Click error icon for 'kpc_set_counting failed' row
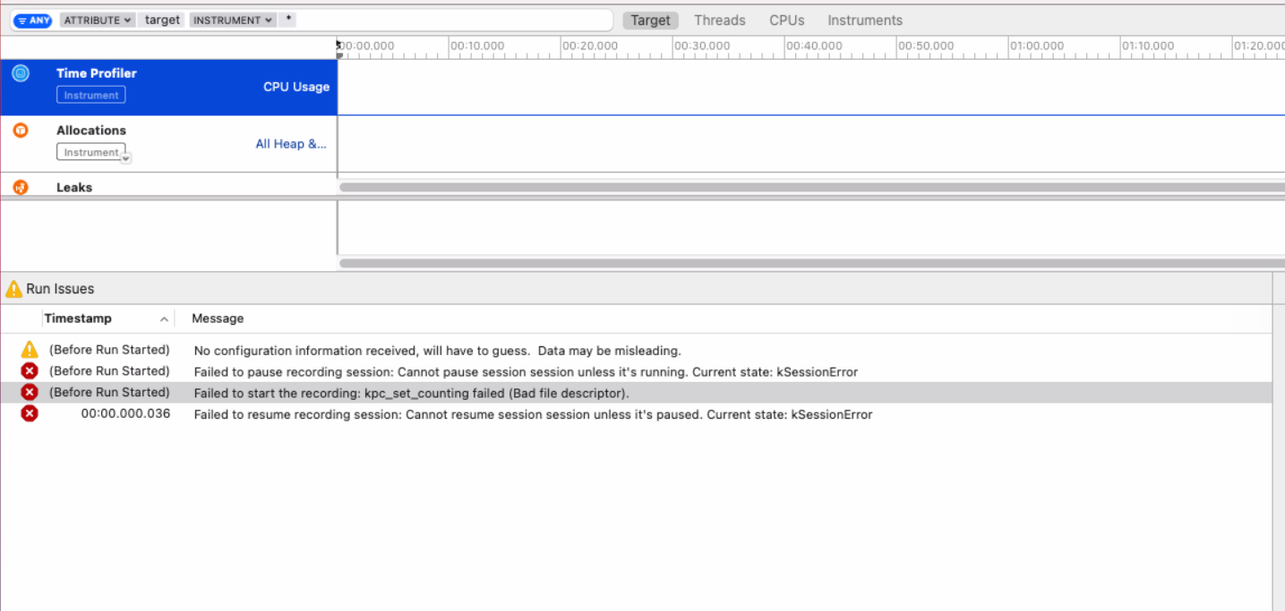This screenshot has width=1285, height=611. coord(30,392)
